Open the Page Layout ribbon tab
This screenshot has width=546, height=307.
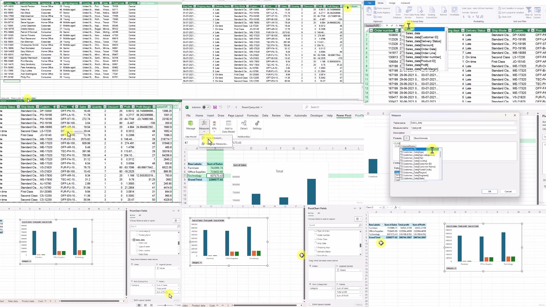(236, 115)
